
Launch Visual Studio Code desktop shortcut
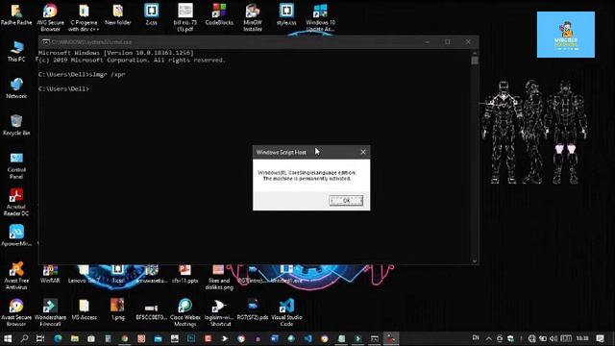tap(286, 312)
